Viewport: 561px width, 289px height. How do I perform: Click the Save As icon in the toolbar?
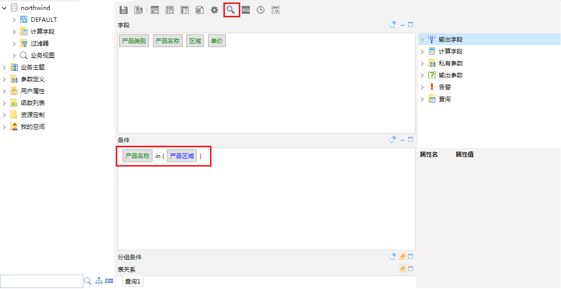coord(139,10)
